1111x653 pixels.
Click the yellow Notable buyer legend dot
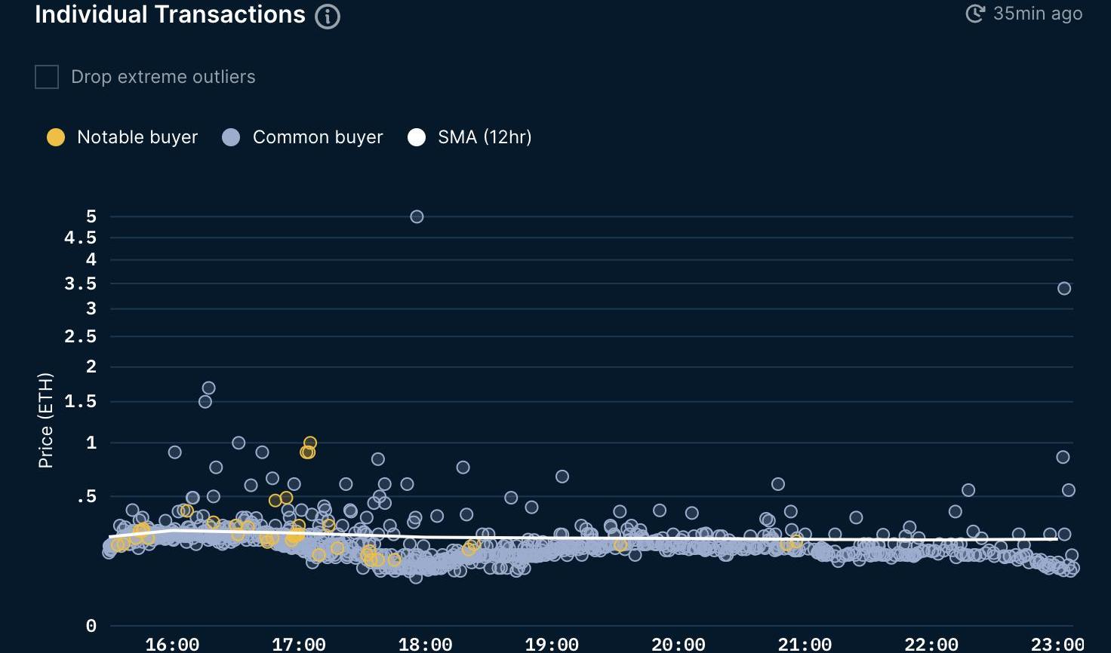pyautogui.click(x=56, y=137)
